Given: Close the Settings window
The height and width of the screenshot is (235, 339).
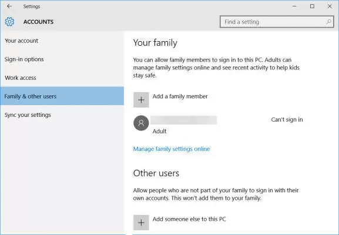Looking at the screenshot, I should point(330,6).
